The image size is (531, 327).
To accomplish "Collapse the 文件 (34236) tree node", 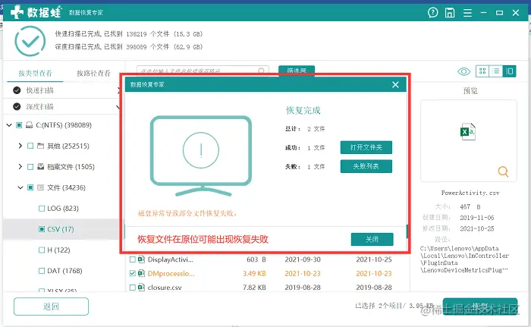I will coord(20,187).
